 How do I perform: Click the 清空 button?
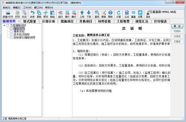pyautogui.click(x=177, y=26)
